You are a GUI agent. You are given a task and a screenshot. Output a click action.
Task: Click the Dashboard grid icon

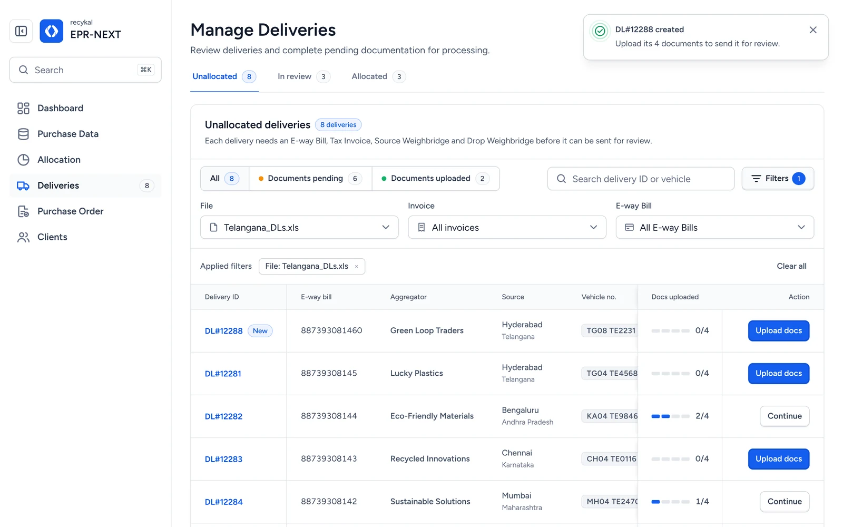(23, 108)
